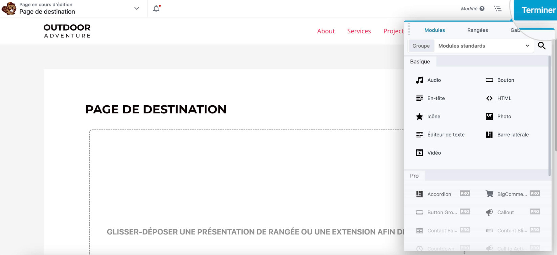Click the Beaver Builder logo icon
The height and width of the screenshot is (255, 557).
[9, 8]
